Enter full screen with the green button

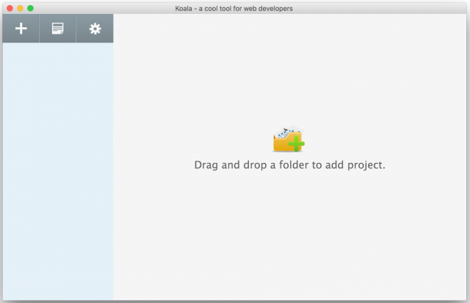(x=31, y=8)
